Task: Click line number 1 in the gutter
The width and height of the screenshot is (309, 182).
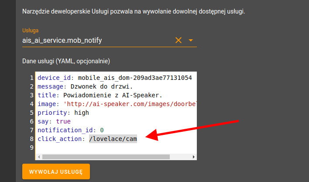Action: pos(32,78)
